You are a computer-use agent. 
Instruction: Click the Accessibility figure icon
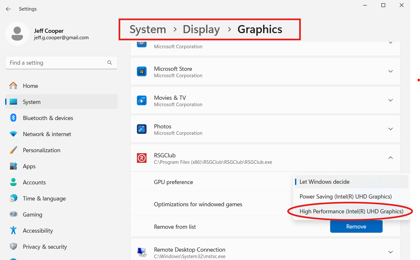pyautogui.click(x=13, y=230)
